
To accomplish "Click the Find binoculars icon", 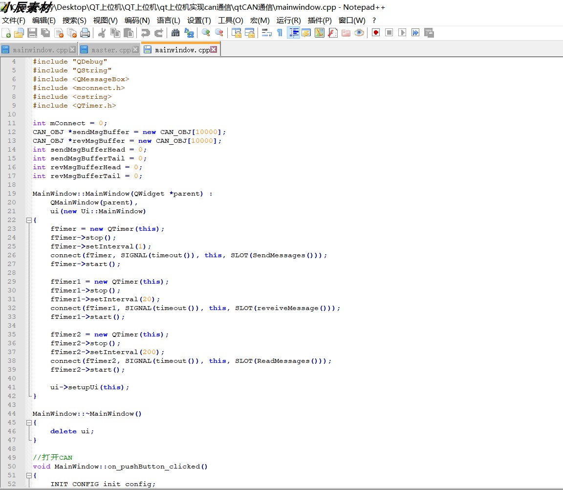I will click(175, 33).
